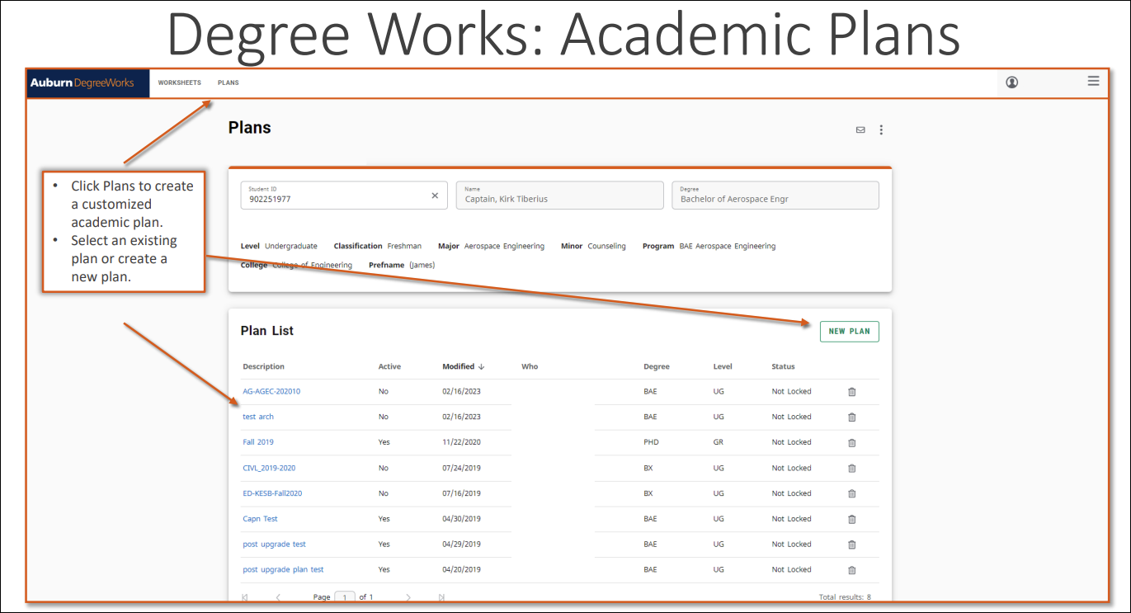Click the three-dot options menu beside envelope

click(881, 130)
